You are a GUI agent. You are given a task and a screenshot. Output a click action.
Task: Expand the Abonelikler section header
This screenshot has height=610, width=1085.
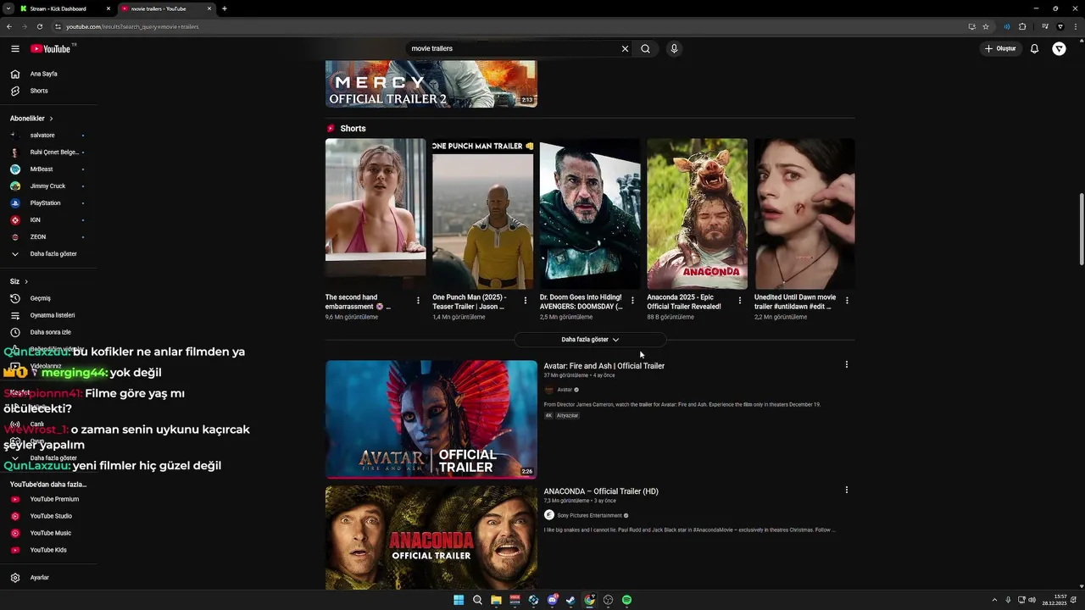(x=31, y=118)
